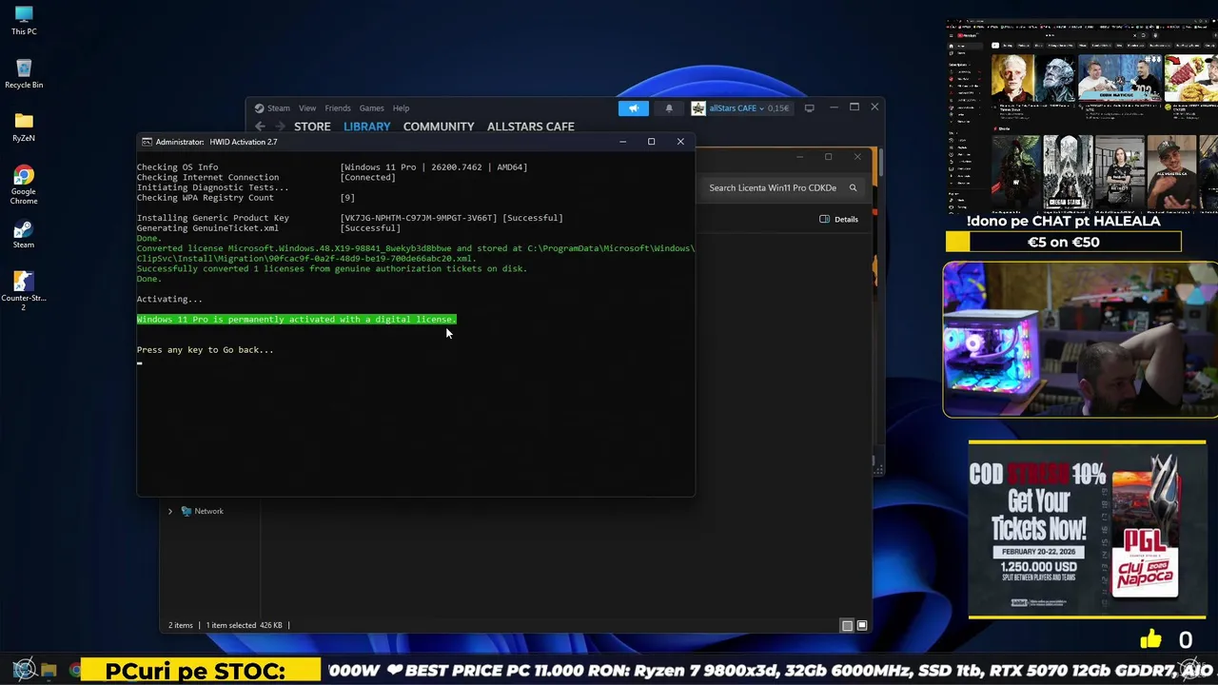1218x685 pixels.
Task: Click the webcam streamer overlay
Action: click(1080, 340)
